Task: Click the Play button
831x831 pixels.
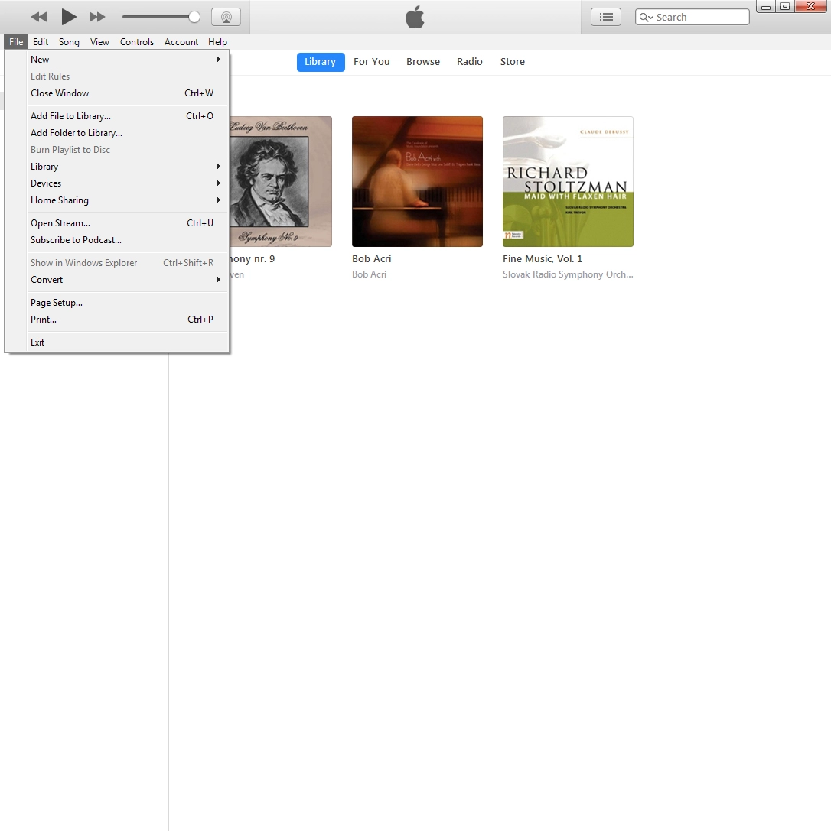Action: point(69,17)
